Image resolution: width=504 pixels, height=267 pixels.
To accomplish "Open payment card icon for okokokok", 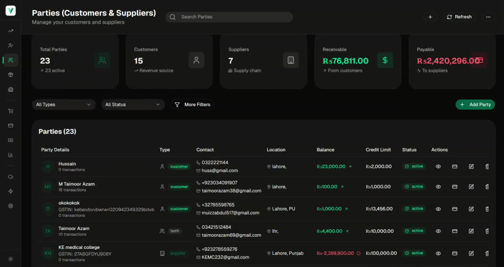I will (455, 209).
